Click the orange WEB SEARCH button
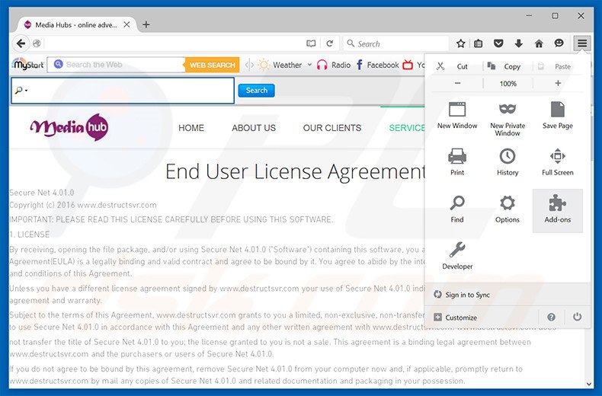The image size is (602, 396). coord(213,65)
